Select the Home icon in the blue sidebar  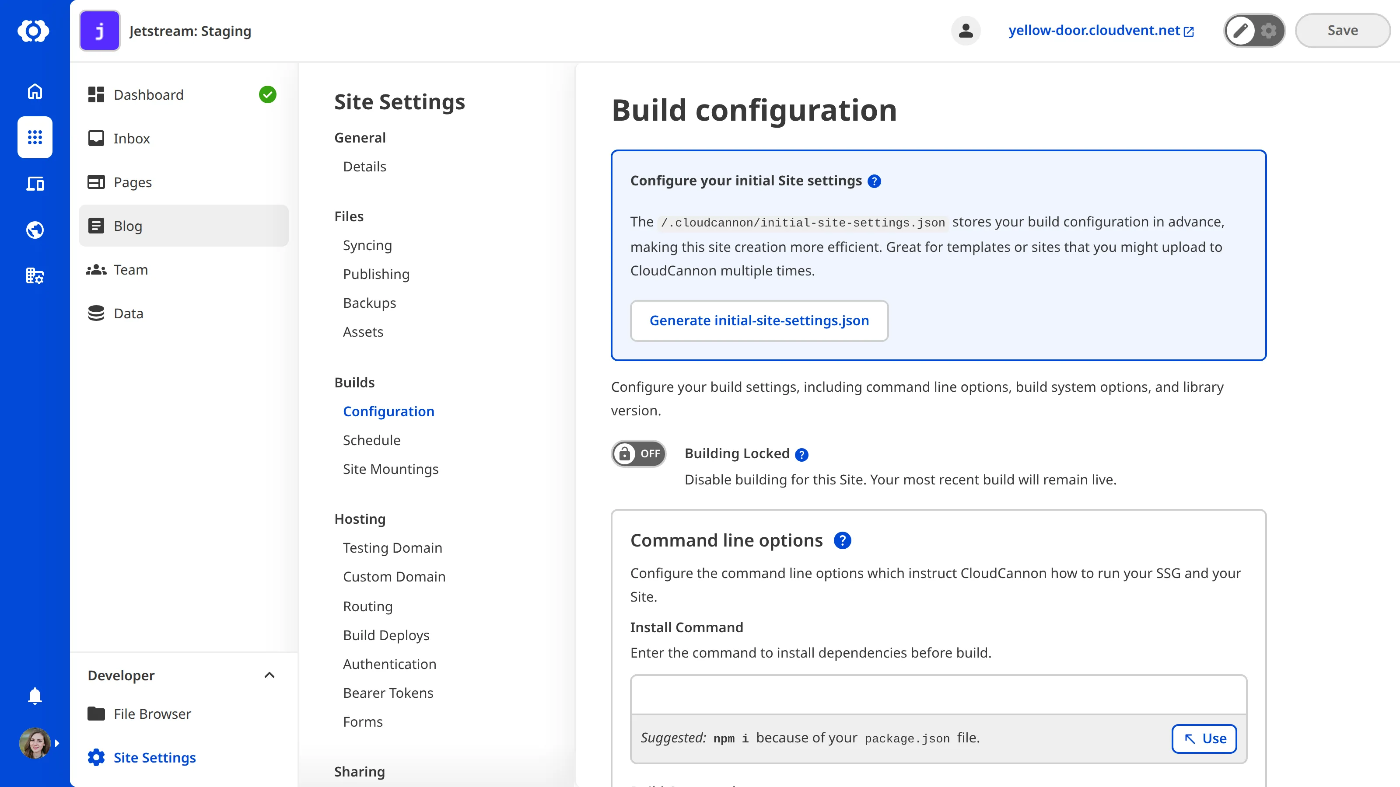pyautogui.click(x=34, y=91)
